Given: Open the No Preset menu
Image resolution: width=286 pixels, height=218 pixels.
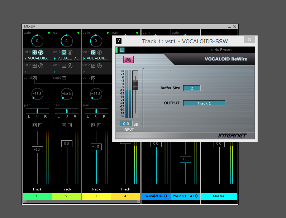Looking at the screenshot, I should point(221,50).
